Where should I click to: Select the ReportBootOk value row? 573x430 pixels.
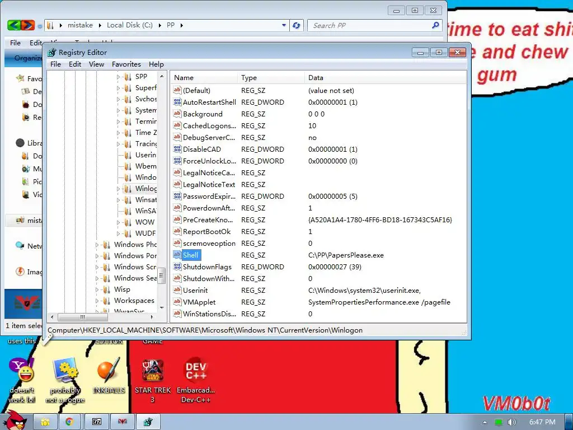(318, 231)
